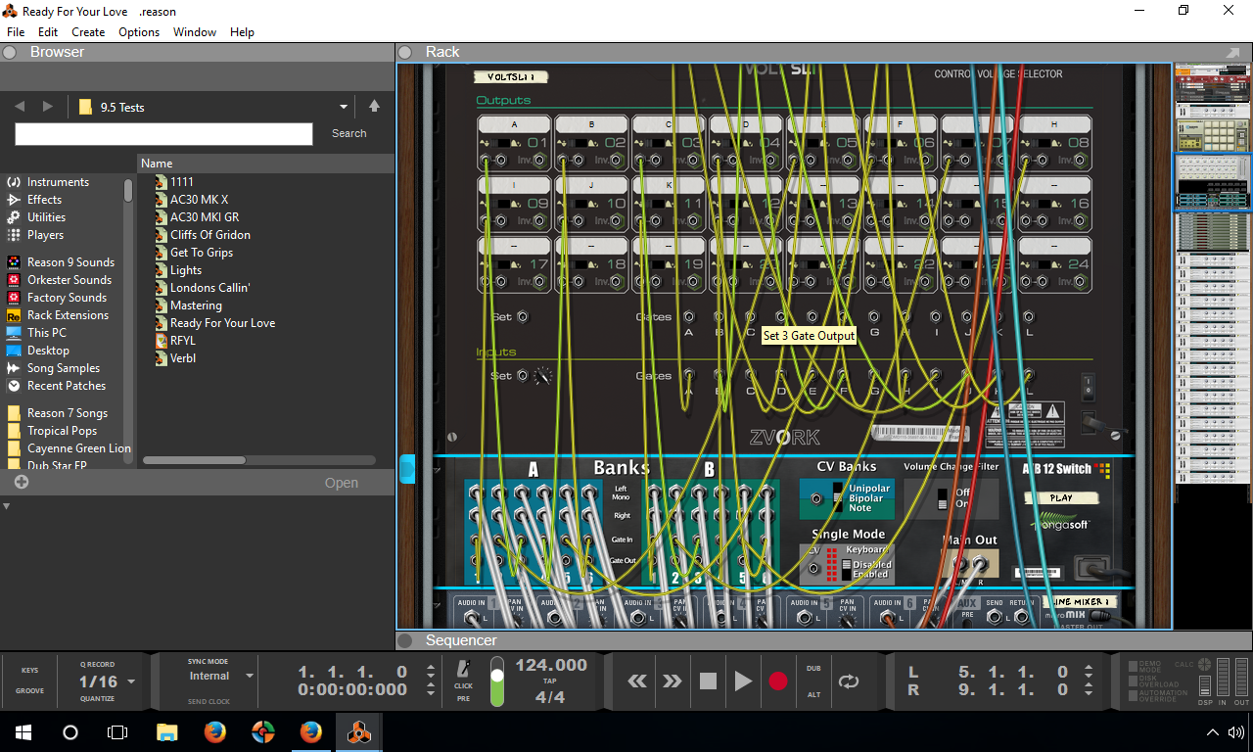Detach the rack with top-right arrow
1253x752 pixels.
point(1231,52)
